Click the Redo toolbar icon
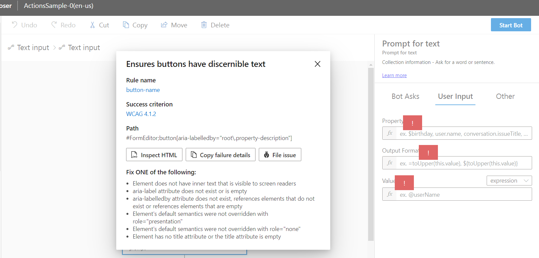The width and height of the screenshot is (539, 258). click(54, 25)
